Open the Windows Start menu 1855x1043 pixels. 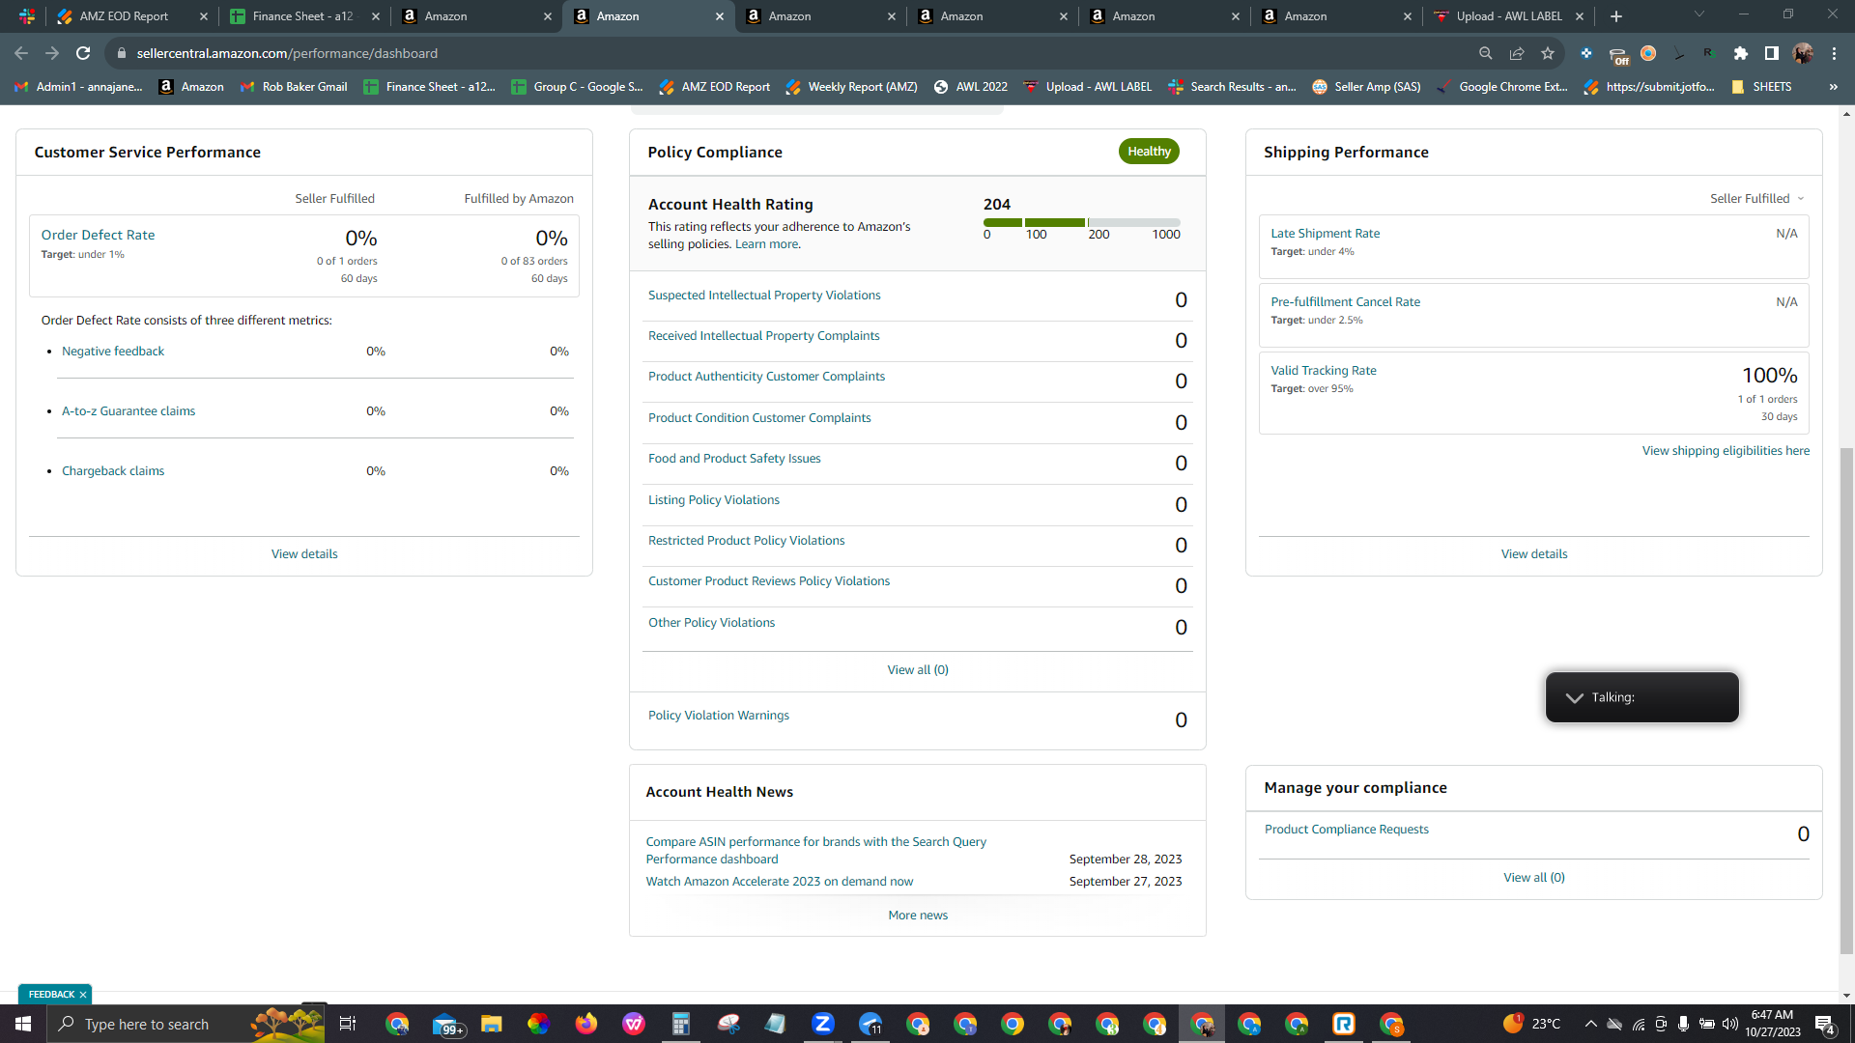click(x=23, y=1024)
